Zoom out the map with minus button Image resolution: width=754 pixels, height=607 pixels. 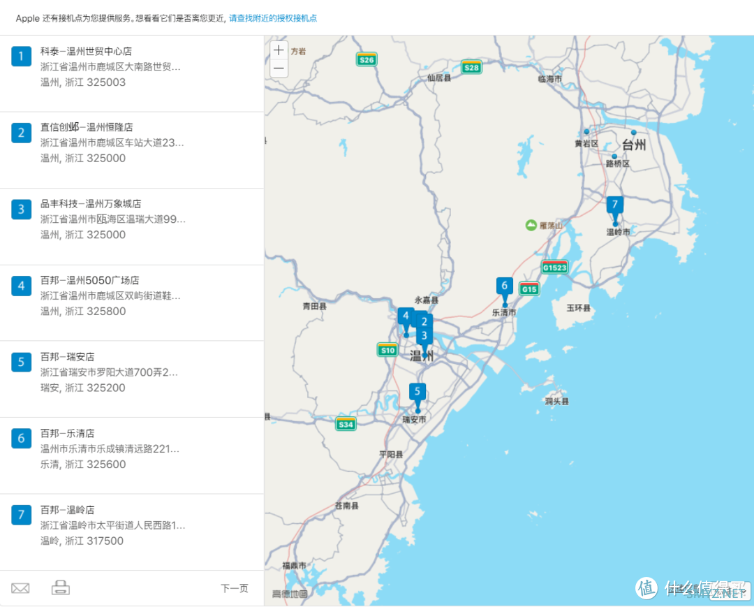coord(279,68)
